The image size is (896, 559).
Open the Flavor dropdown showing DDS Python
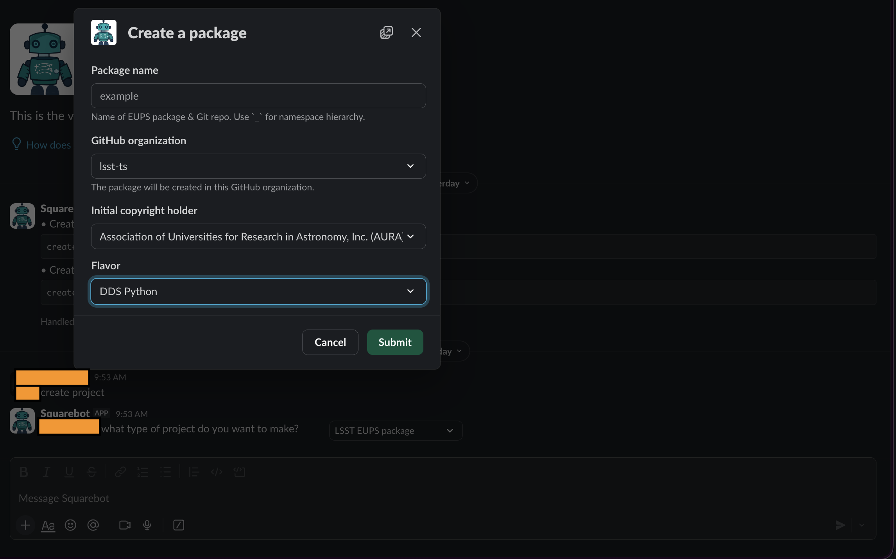pos(258,291)
